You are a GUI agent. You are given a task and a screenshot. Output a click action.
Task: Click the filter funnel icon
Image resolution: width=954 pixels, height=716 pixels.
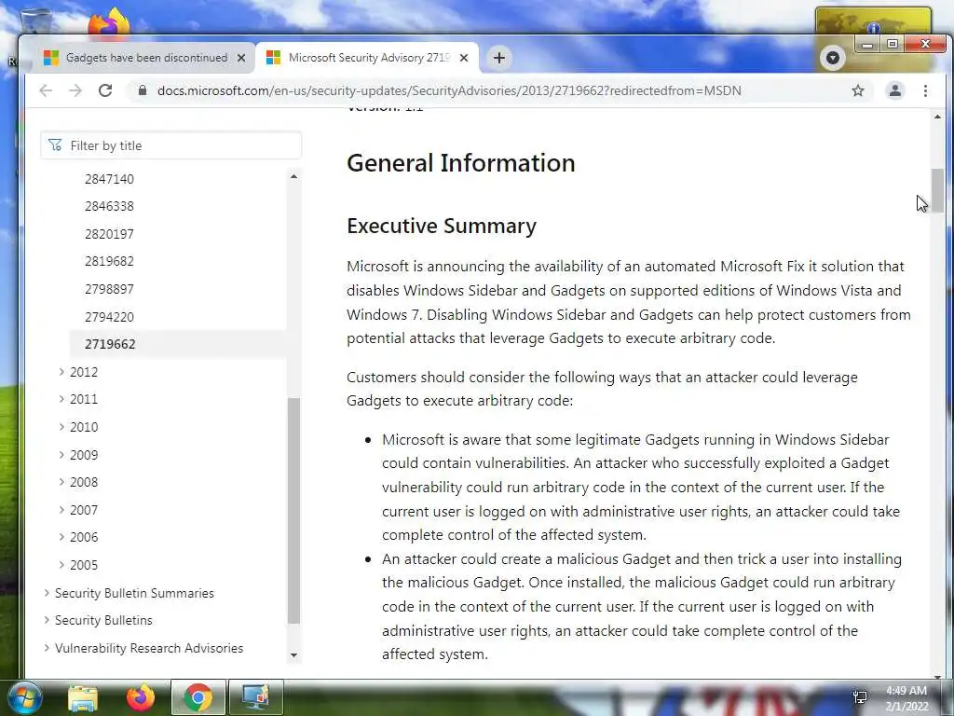[55, 145]
